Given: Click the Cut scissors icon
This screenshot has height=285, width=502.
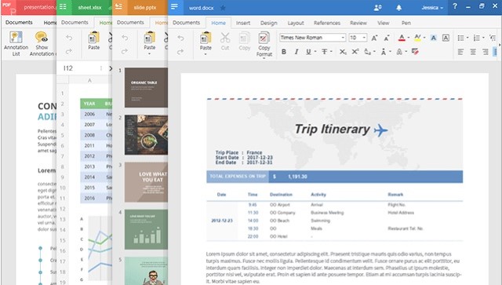Looking at the screenshot, I should pos(225,38).
